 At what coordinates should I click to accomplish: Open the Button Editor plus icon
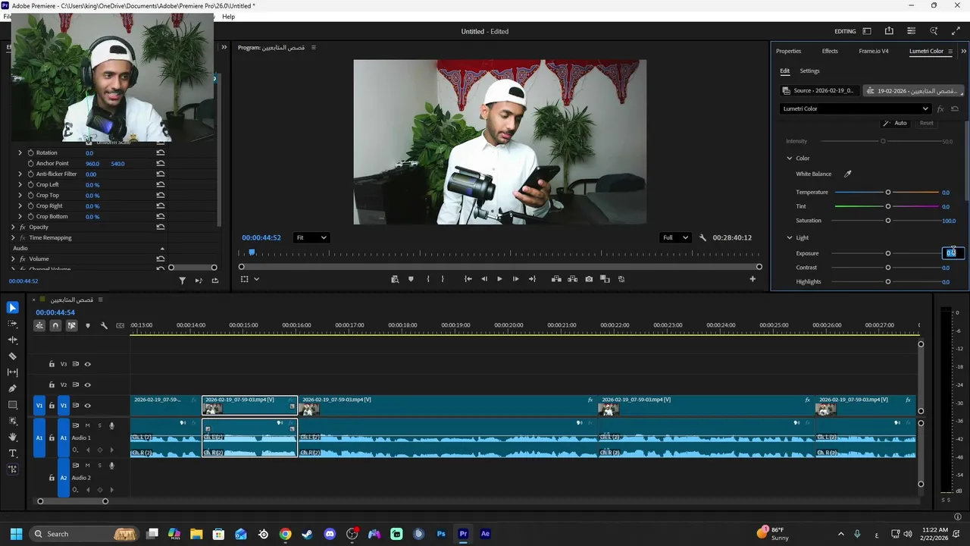tap(753, 279)
